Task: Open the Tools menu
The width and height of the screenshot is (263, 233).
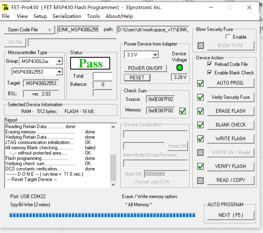Action: click(x=93, y=16)
